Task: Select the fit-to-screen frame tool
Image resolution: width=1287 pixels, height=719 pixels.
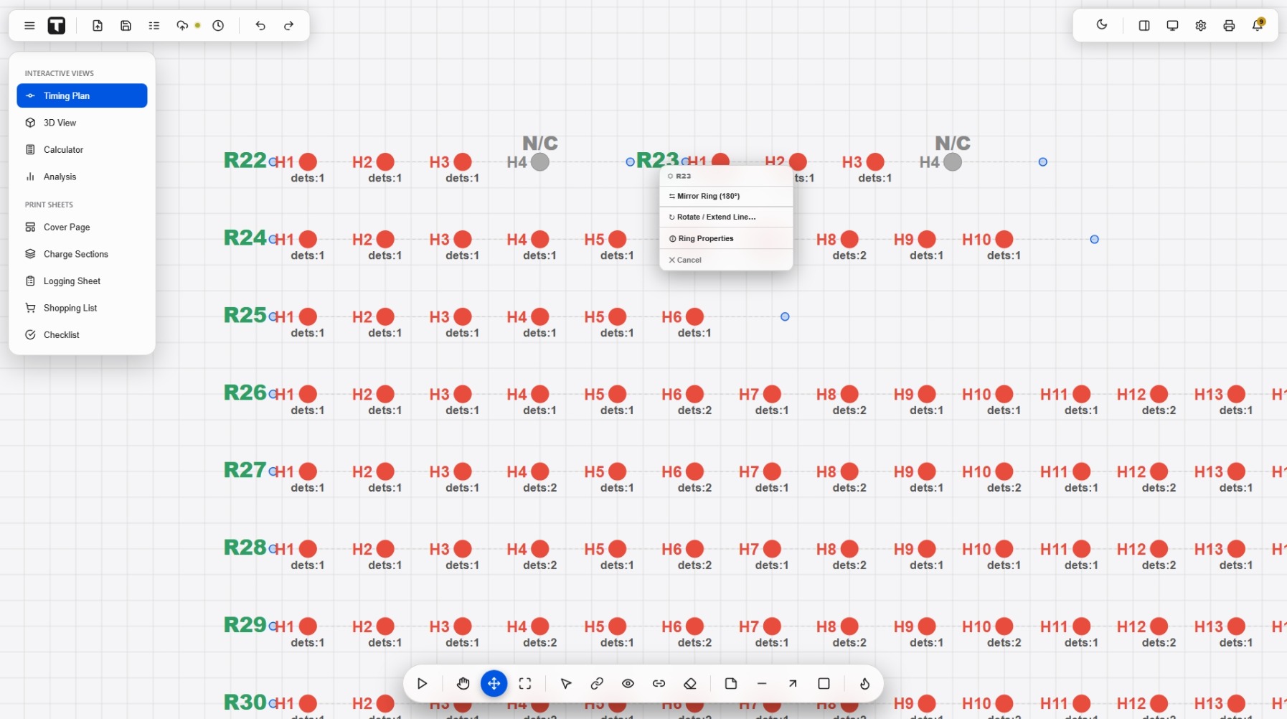Action: coord(525,684)
